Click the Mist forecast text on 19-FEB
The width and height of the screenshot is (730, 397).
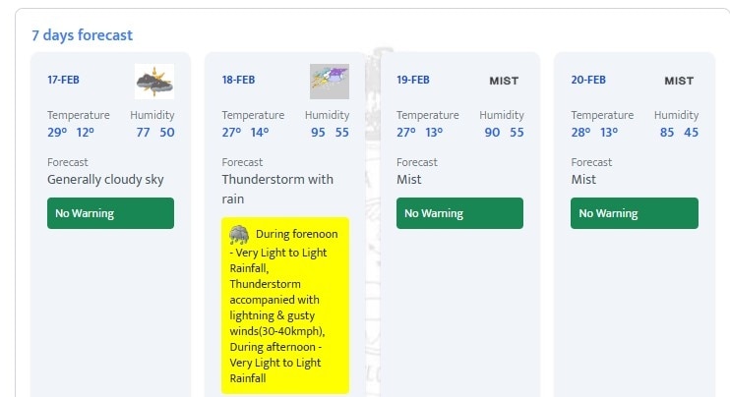coord(409,180)
